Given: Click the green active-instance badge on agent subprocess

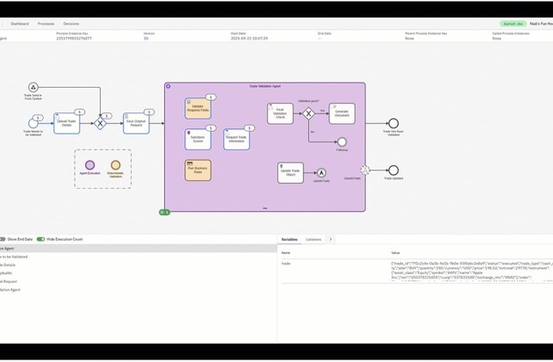Looking at the screenshot, I should pyautogui.click(x=163, y=212).
